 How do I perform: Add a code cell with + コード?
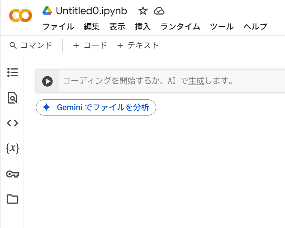pos(90,45)
